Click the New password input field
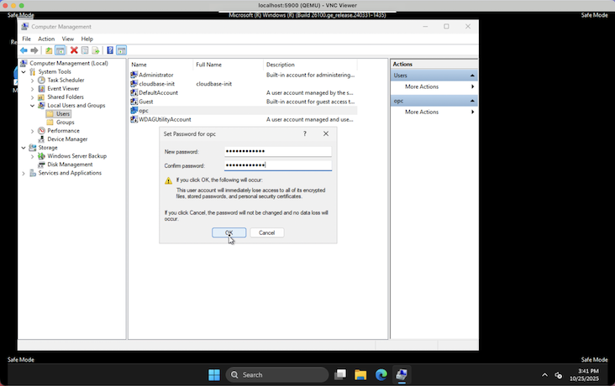The height and width of the screenshot is (386, 615). 277,152
